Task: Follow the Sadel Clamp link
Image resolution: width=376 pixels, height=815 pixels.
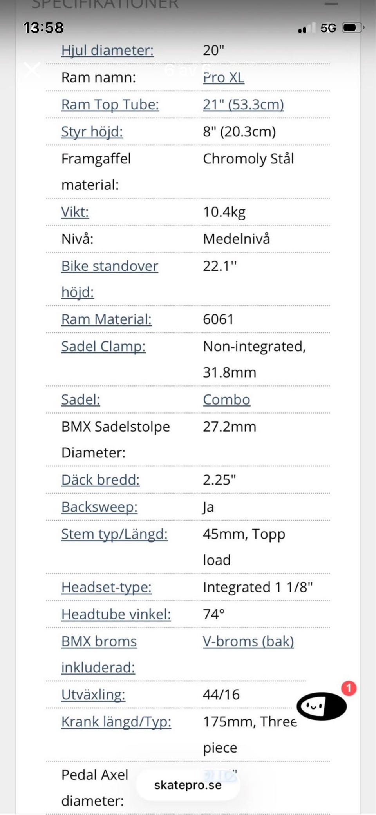Action: [103, 347]
